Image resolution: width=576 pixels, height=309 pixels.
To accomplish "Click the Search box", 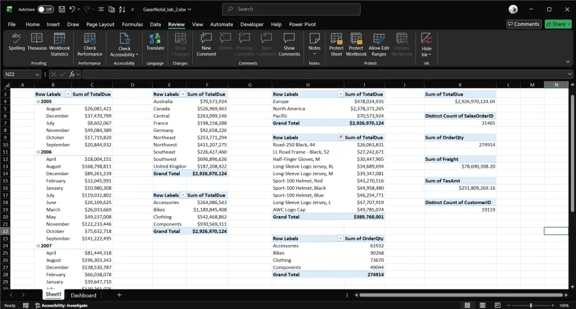I will 291,9.
